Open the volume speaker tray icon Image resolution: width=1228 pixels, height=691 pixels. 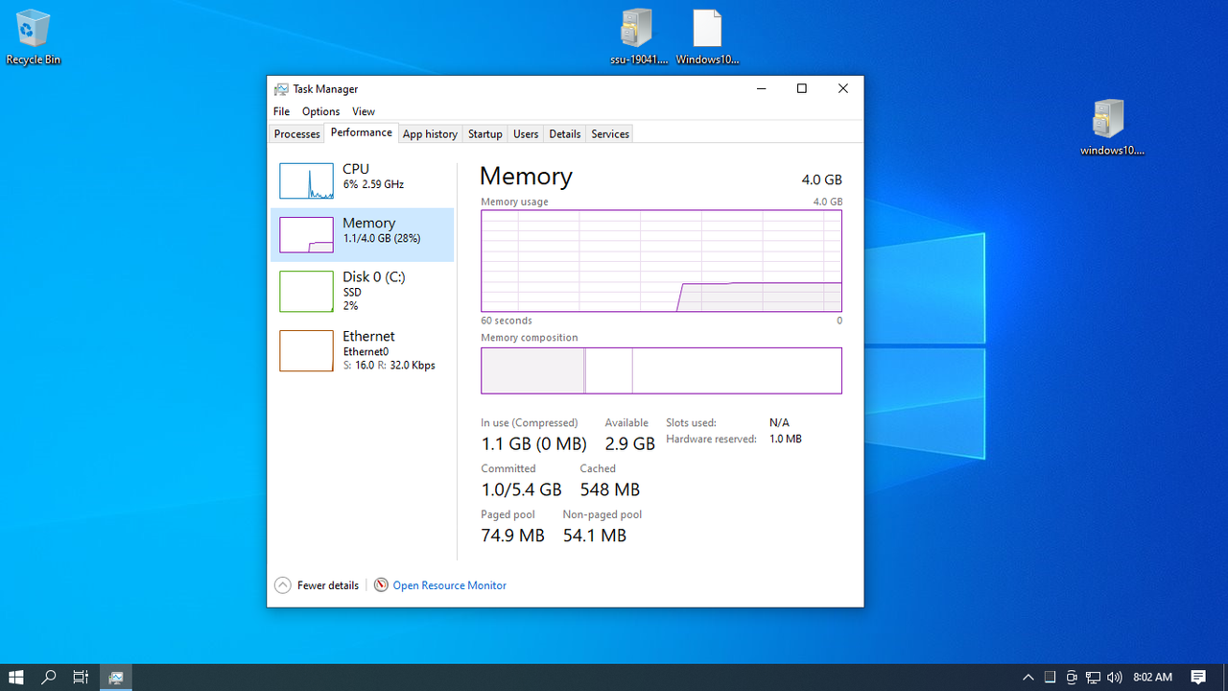(1114, 677)
